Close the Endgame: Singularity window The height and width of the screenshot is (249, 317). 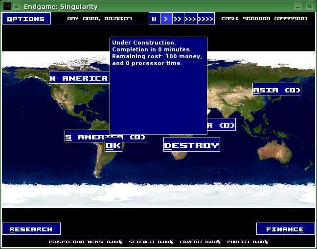click(x=309, y=6)
